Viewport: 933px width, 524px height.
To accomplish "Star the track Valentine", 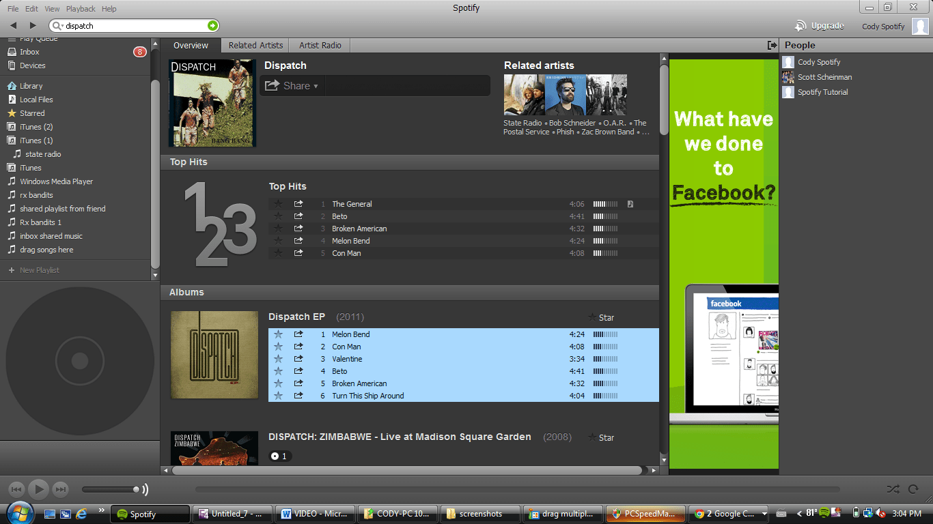I will coord(279,359).
